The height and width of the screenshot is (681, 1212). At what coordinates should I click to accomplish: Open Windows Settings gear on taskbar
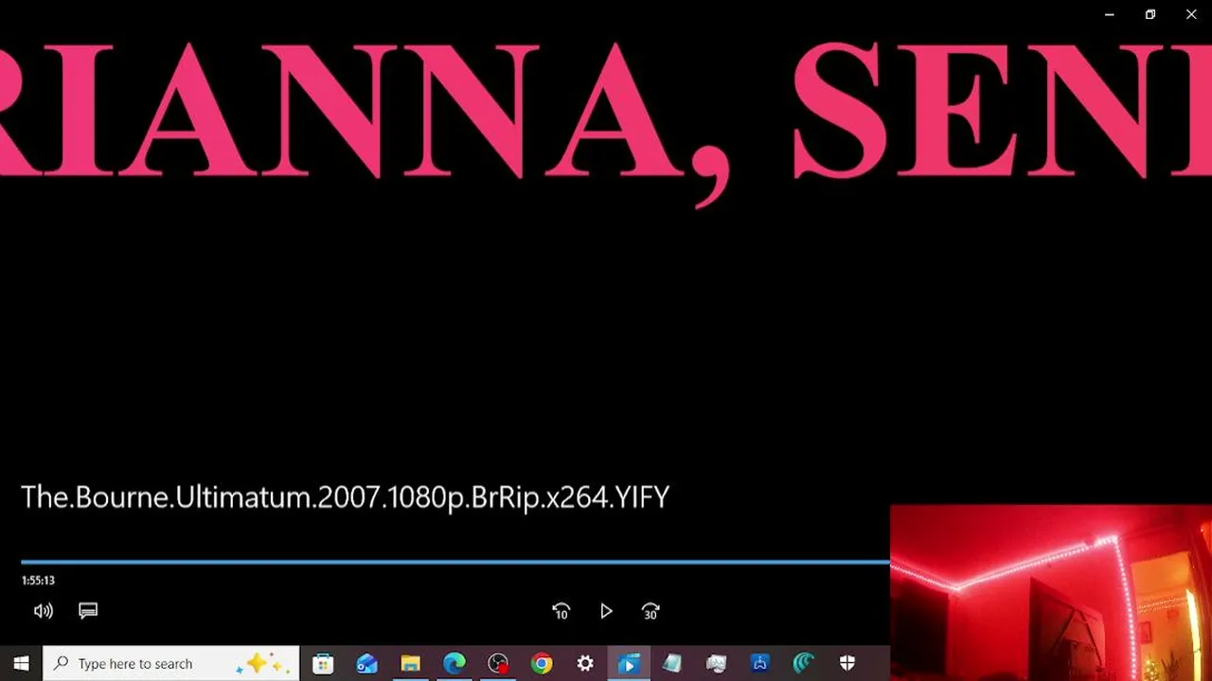(x=585, y=663)
